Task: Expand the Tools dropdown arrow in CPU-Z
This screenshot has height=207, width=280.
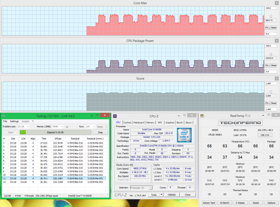Action: coord(161,194)
